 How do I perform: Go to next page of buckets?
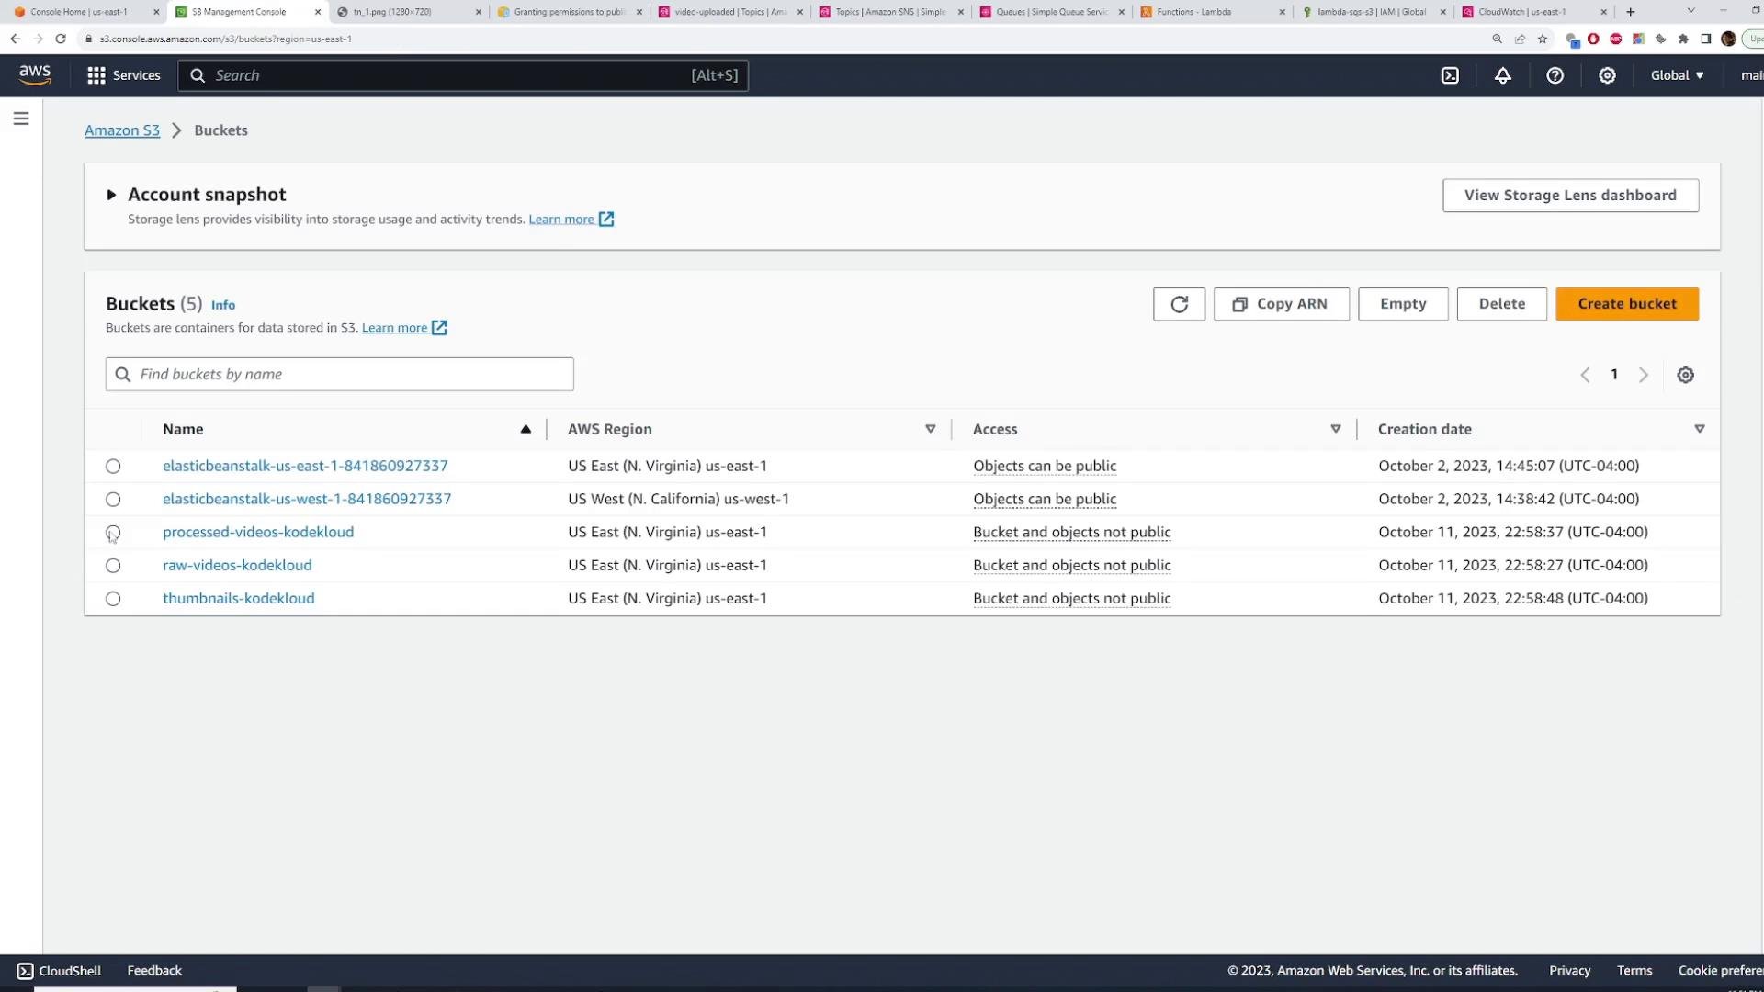point(1644,375)
